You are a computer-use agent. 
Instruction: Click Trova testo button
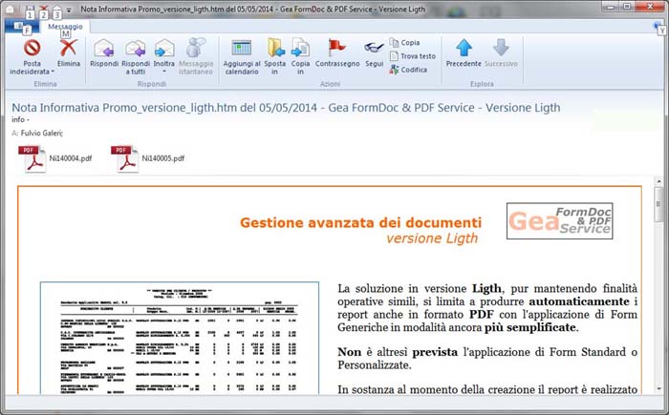[x=412, y=56]
